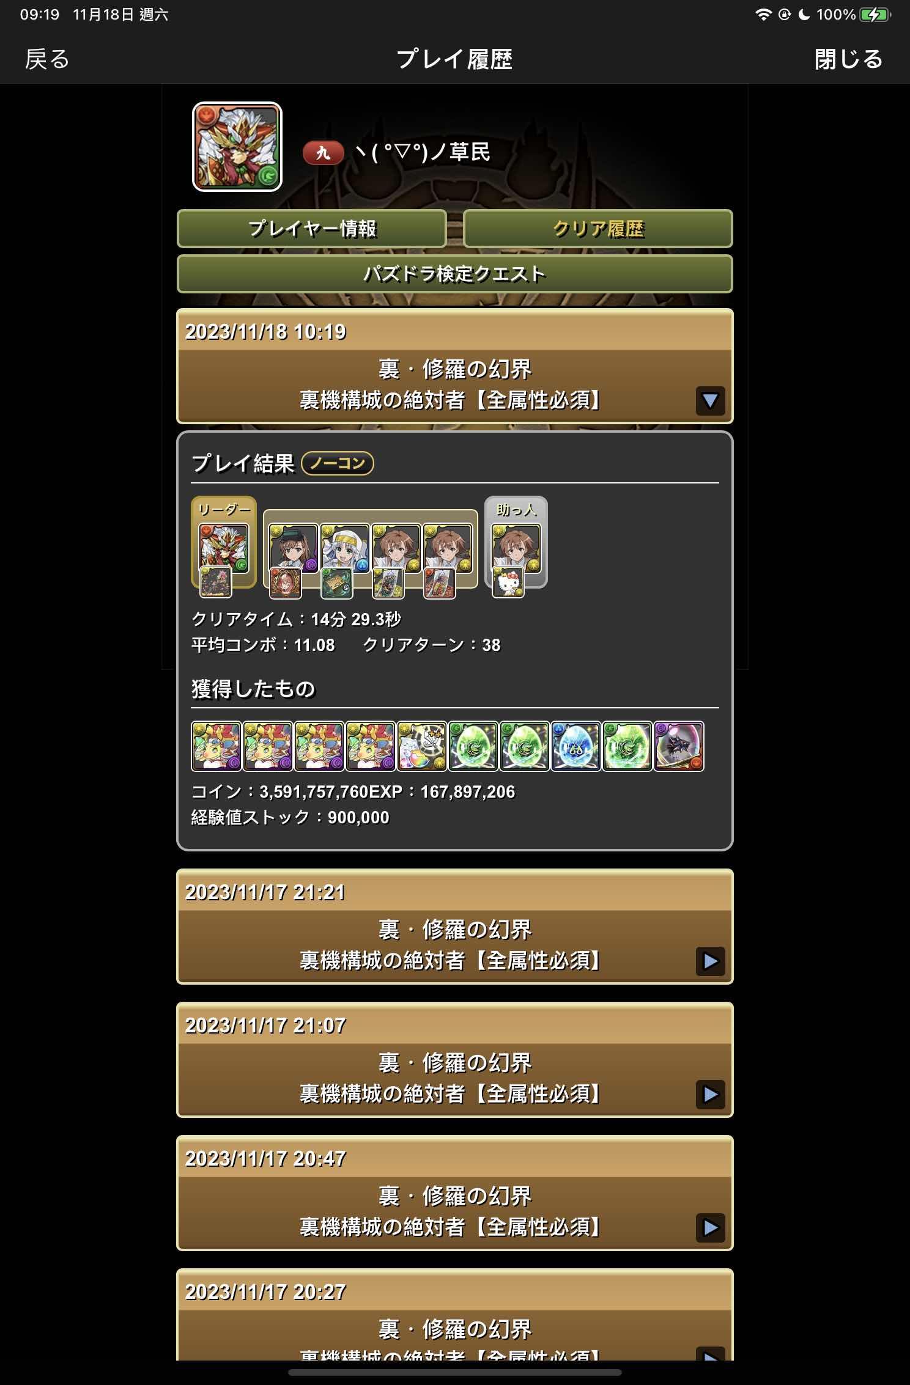The width and height of the screenshot is (910, 1385).
Task: Tap the helper (助っ人) monster icon
Action: tap(517, 548)
